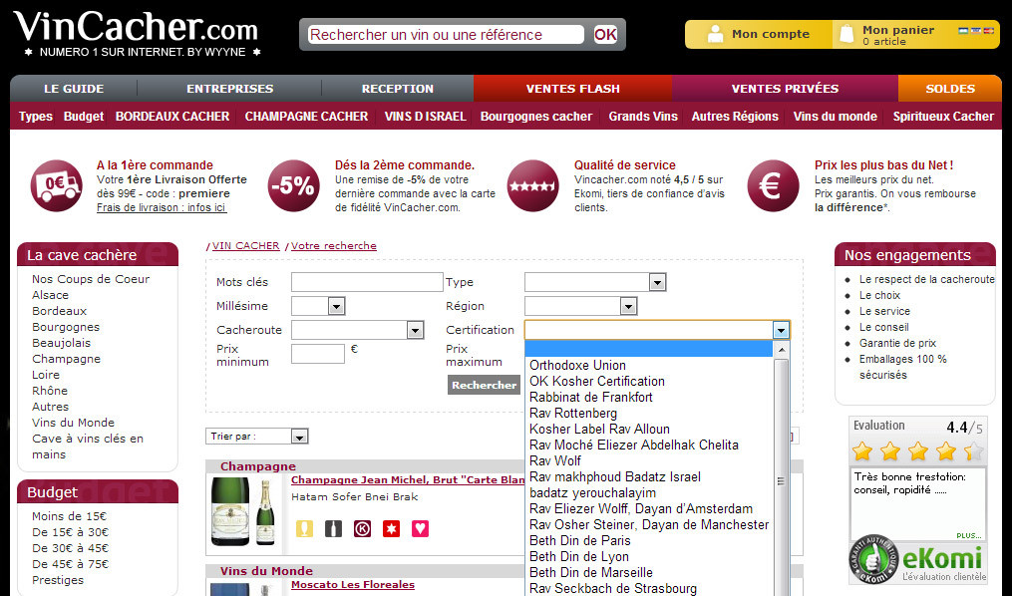Open the VENTES PRIVÉES tab

785,89
